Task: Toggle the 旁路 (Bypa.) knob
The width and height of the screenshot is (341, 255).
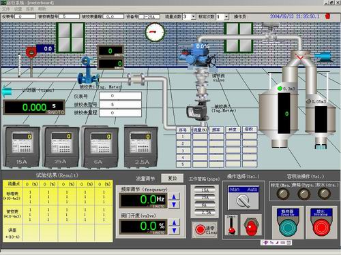Action: pos(303,194)
